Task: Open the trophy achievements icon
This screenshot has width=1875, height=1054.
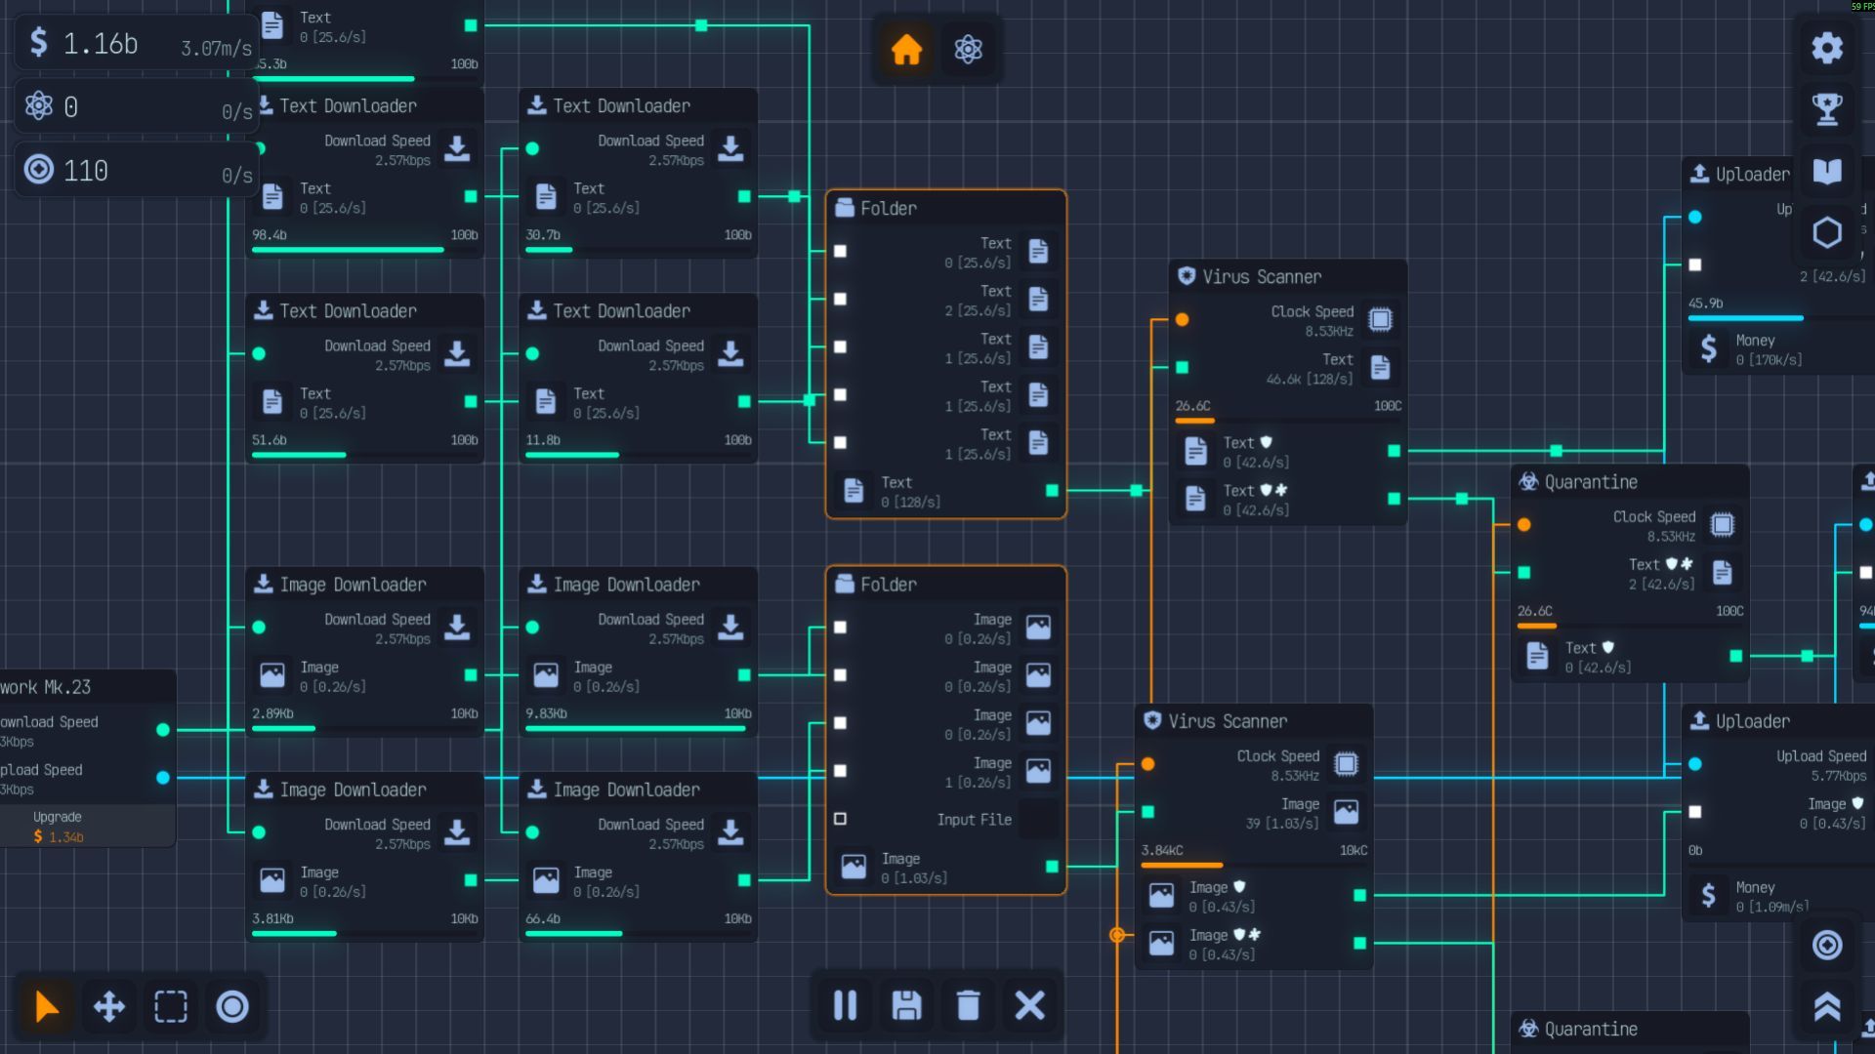Action: [x=1826, y=108]
